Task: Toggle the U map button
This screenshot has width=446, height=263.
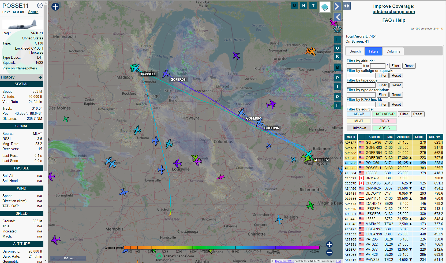Action: click(x=294, y=5)
